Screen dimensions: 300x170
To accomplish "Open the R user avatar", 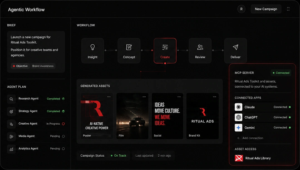I will coord(242,9).
